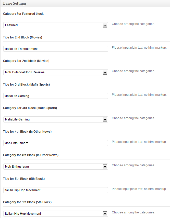The height and width of the screenshot is (218, 170).
Task: Click the Category for 5th Block label
Action: pyautogui.click(x=27, y=202)
